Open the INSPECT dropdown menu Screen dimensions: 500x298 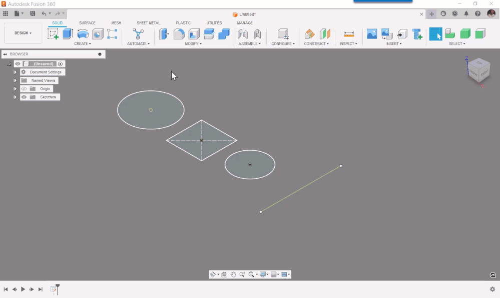point(348,43)
